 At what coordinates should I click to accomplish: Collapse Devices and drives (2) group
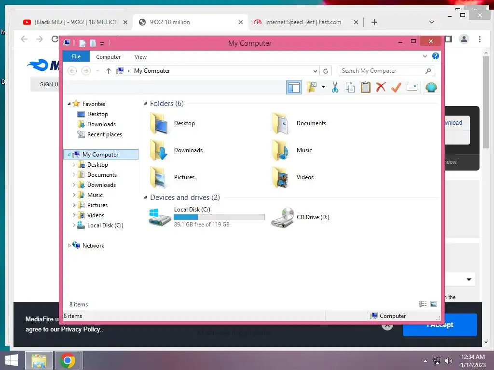(x=145, y=197)
